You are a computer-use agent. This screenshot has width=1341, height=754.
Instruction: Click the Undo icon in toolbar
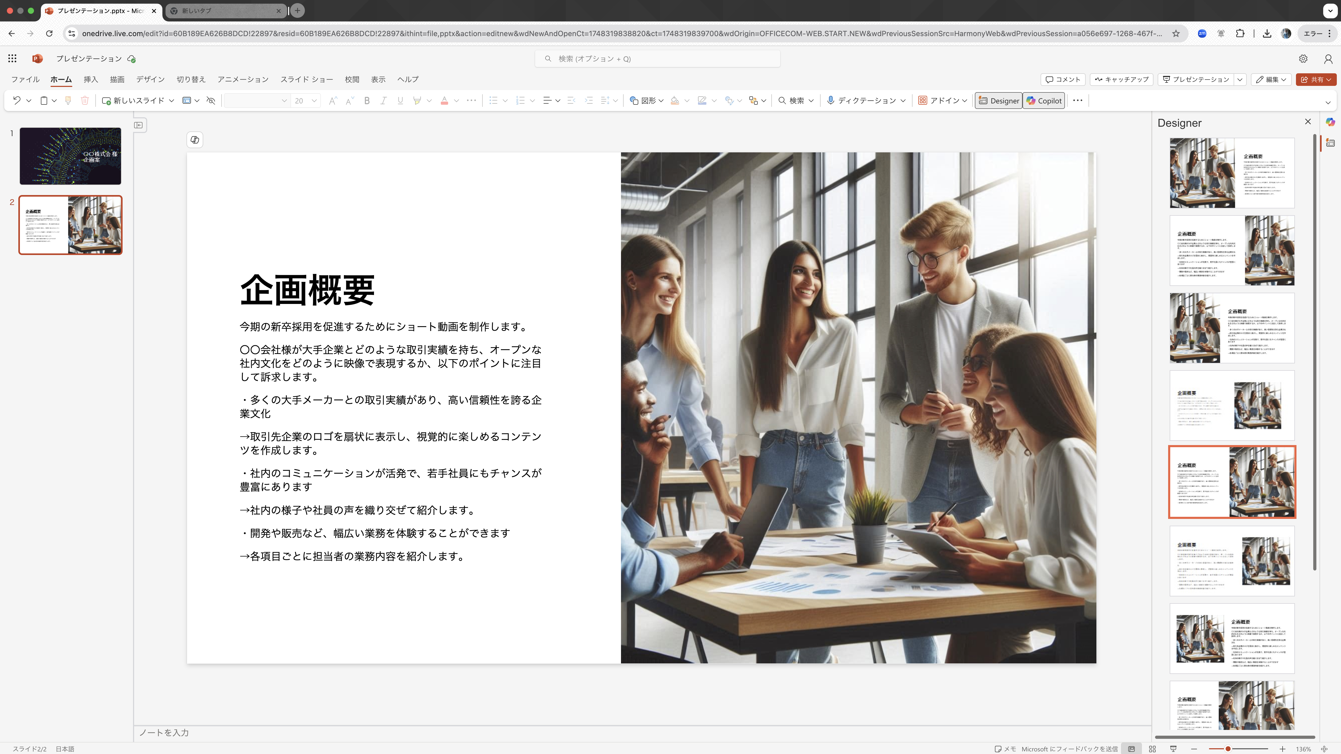point(17,101)
